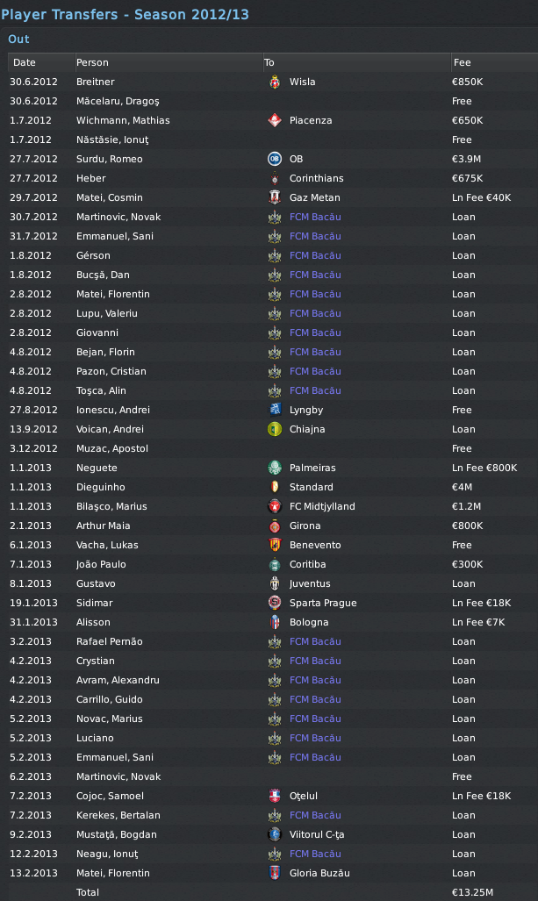Click the Juventus club badge icon

click(274, 583)
